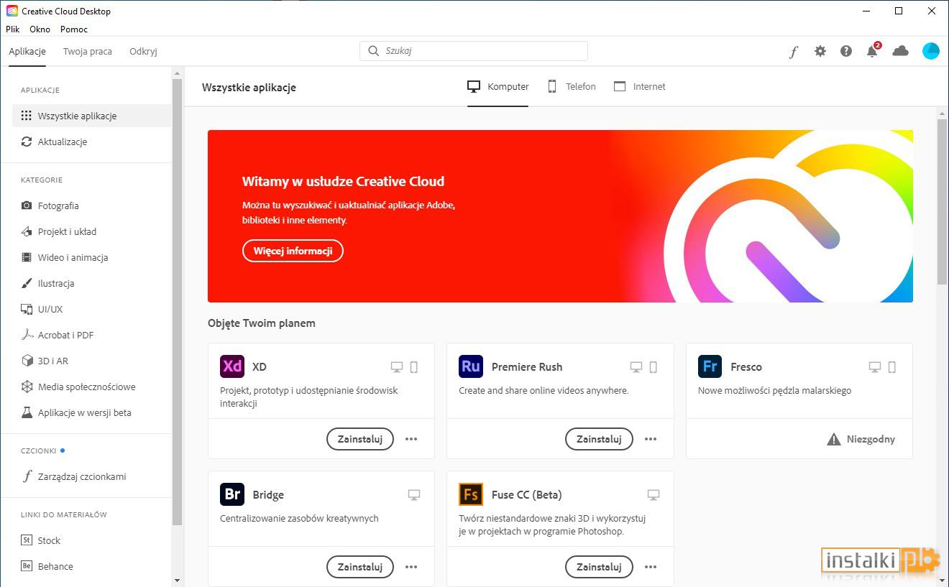The width and height of the screenshot is (949, 587).
Task: Click the Premiere Rush app title
Action: 527,366
